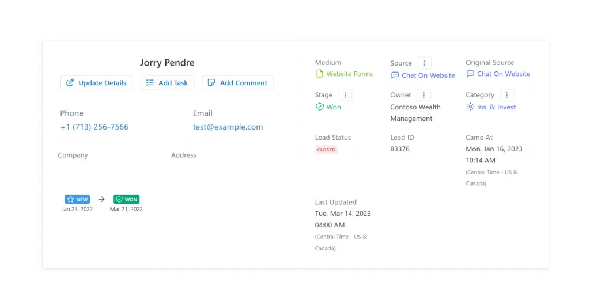Viewport: 590px width, 308px height.
Task: Click the NEW stage badge
Action: (77, 199)
